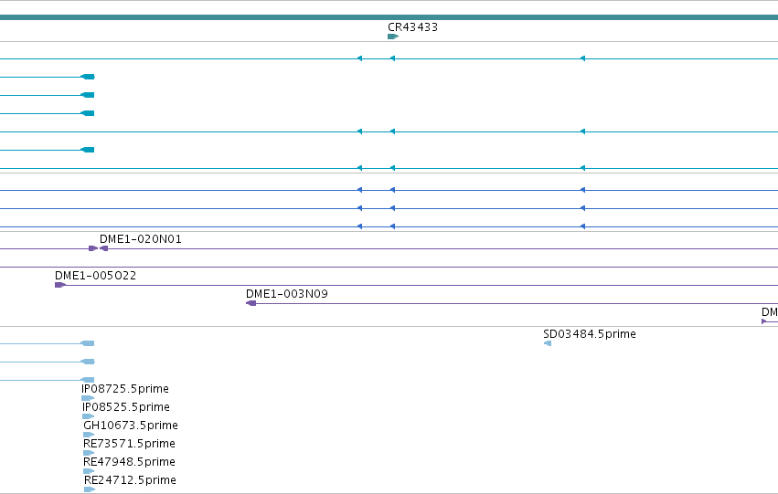Image resolution: width=778 pixels, height=494 pixels.
Task: Select the IP08525.5prime label
Action: pos(126,406)
